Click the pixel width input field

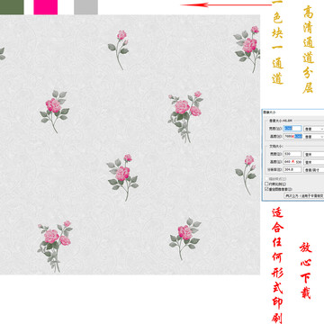[292, 129]
